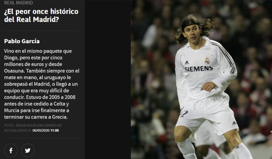Click the headline '¿El peor once histórico del Real Madrid?'
Image resolution: width=272 pixels, height=159 pixels.
41,15
